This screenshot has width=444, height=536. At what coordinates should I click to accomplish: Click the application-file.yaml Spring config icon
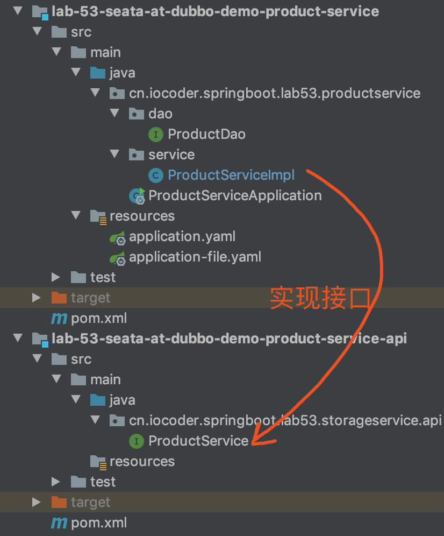(x=118, y=257)
